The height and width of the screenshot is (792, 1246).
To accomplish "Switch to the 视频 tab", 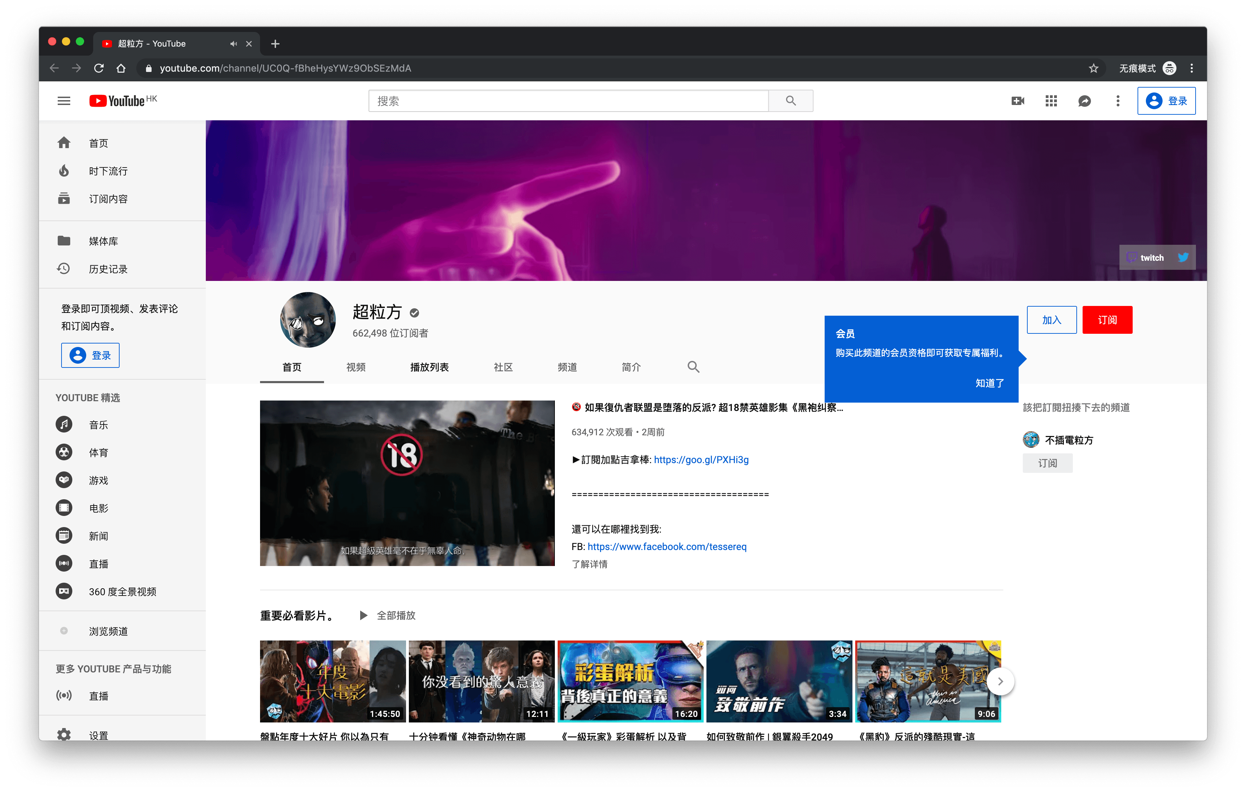I will click(356, 367).
